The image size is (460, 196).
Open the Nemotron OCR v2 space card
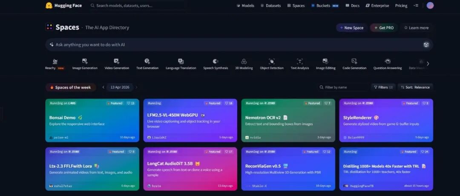click(288, 120)
